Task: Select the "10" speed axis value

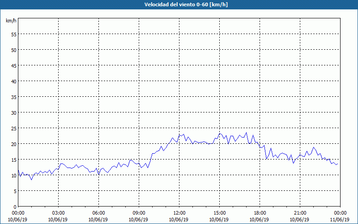Action: (x=14, y=175)
